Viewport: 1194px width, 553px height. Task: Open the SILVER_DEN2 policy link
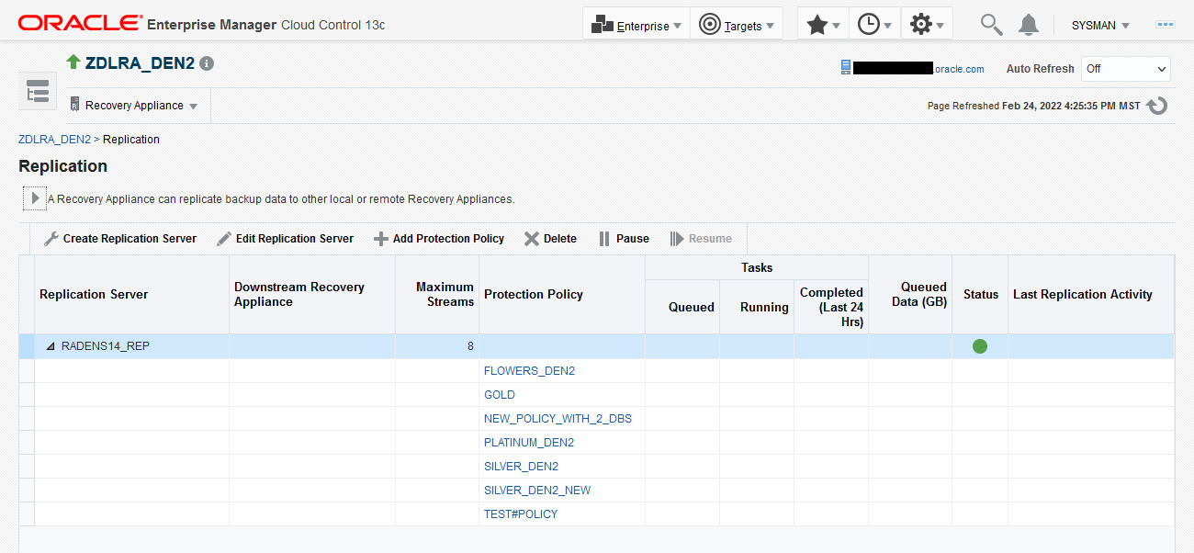521,467
